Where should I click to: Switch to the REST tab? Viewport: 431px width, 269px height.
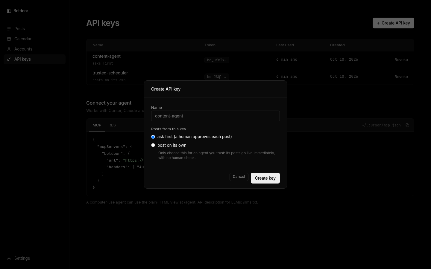[x=113, y=125]
